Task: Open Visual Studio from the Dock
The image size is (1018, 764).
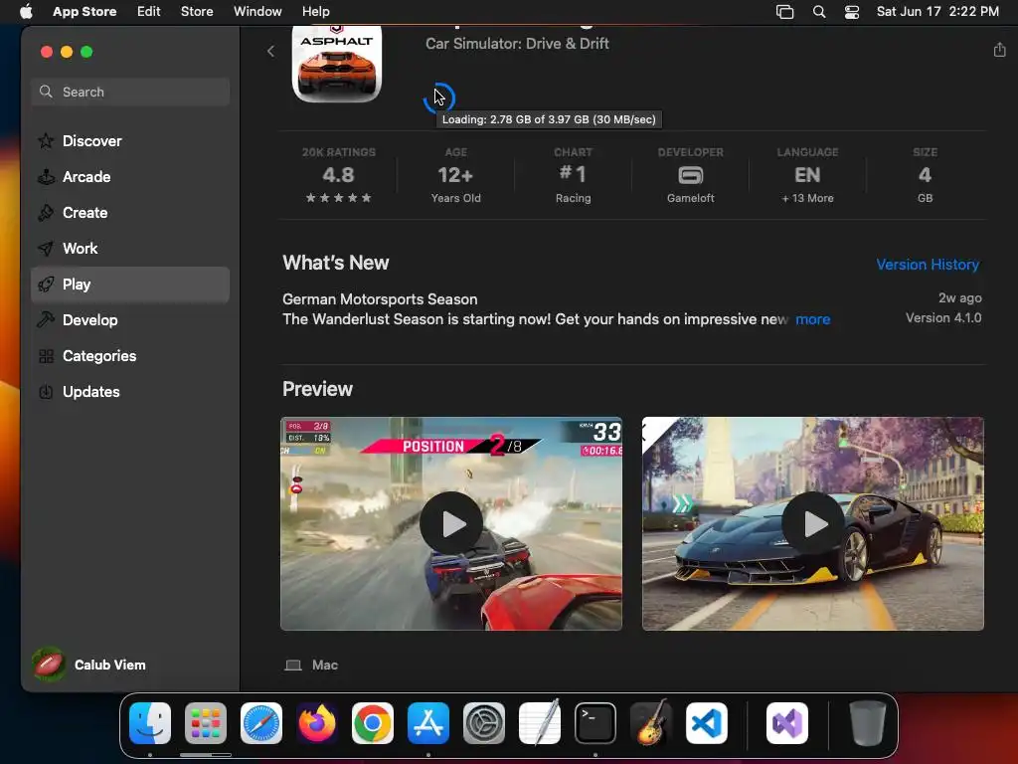Action: pyautogui.click(x=787, y=723)
